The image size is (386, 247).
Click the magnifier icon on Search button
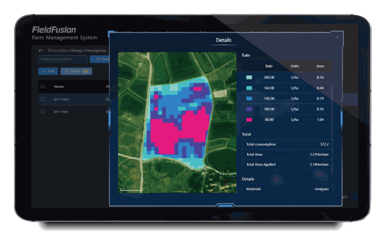pyautogui.click(x=98, y=59)
